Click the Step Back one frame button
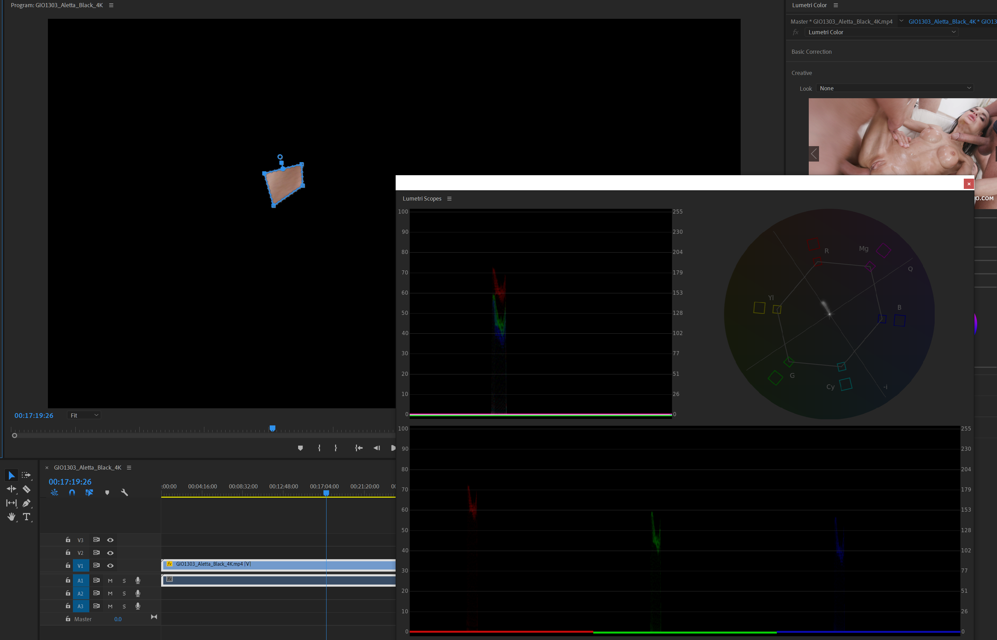The width and height of the screenshot is (997, 640). click(376, 448)
